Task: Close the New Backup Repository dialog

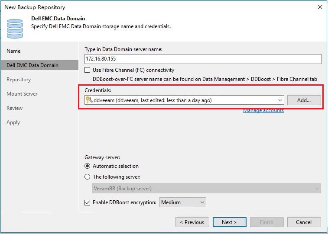Action: pos(320,7)
